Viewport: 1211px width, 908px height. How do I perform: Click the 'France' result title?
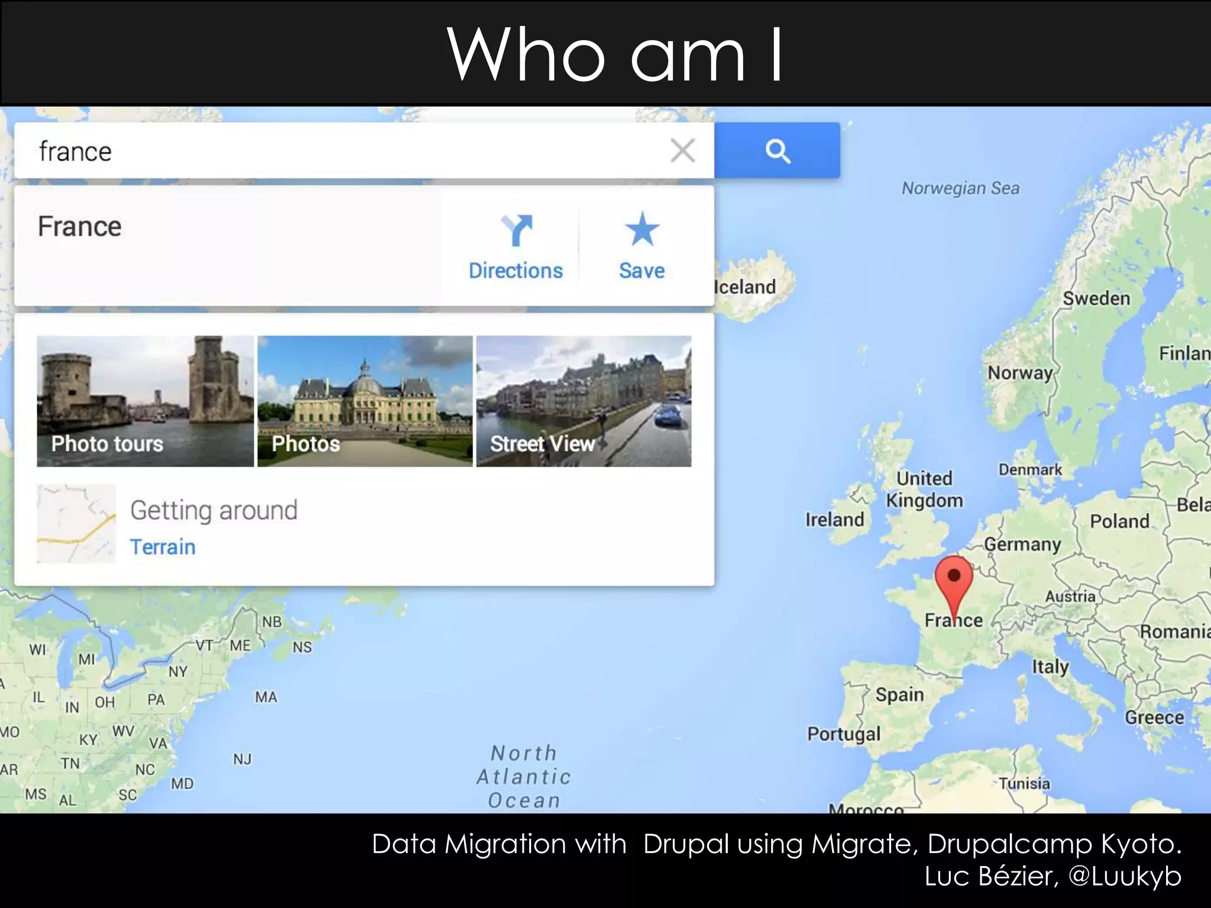[80, 226]
